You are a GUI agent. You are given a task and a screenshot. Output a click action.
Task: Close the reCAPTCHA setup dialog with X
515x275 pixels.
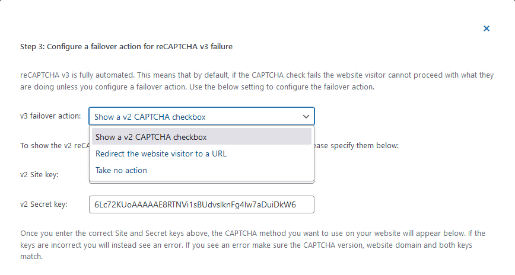coord(487,28)
